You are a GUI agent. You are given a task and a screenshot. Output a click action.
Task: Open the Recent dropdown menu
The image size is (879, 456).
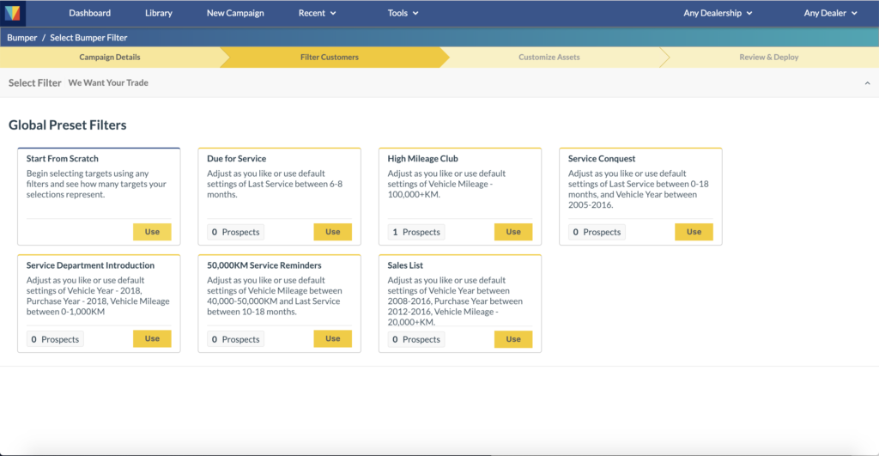click(318, 13)
